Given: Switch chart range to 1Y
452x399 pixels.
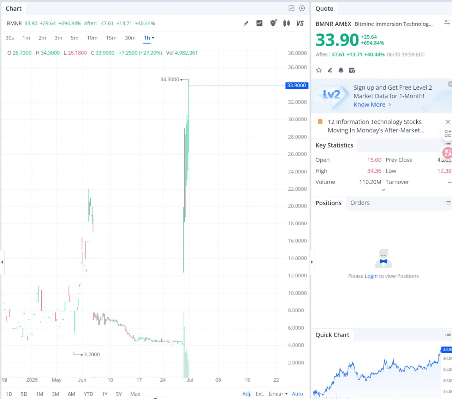Looking at the screenshot, I should click(105, 394).
